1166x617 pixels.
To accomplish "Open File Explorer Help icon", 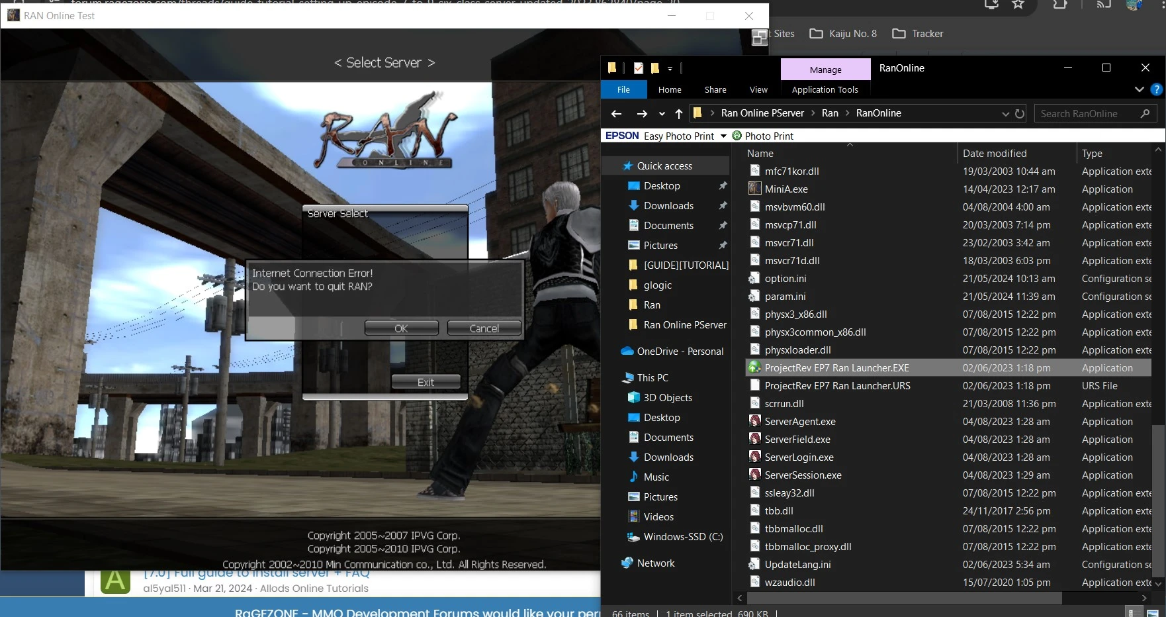I will tap(1156, 89).
